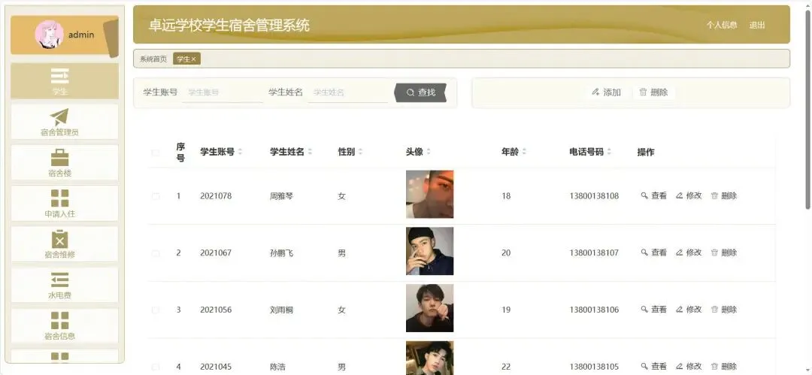Click 删除 trash icon for 刘雨桐
The height and width of the screenshot is (375, 812).
click(715, 310)
